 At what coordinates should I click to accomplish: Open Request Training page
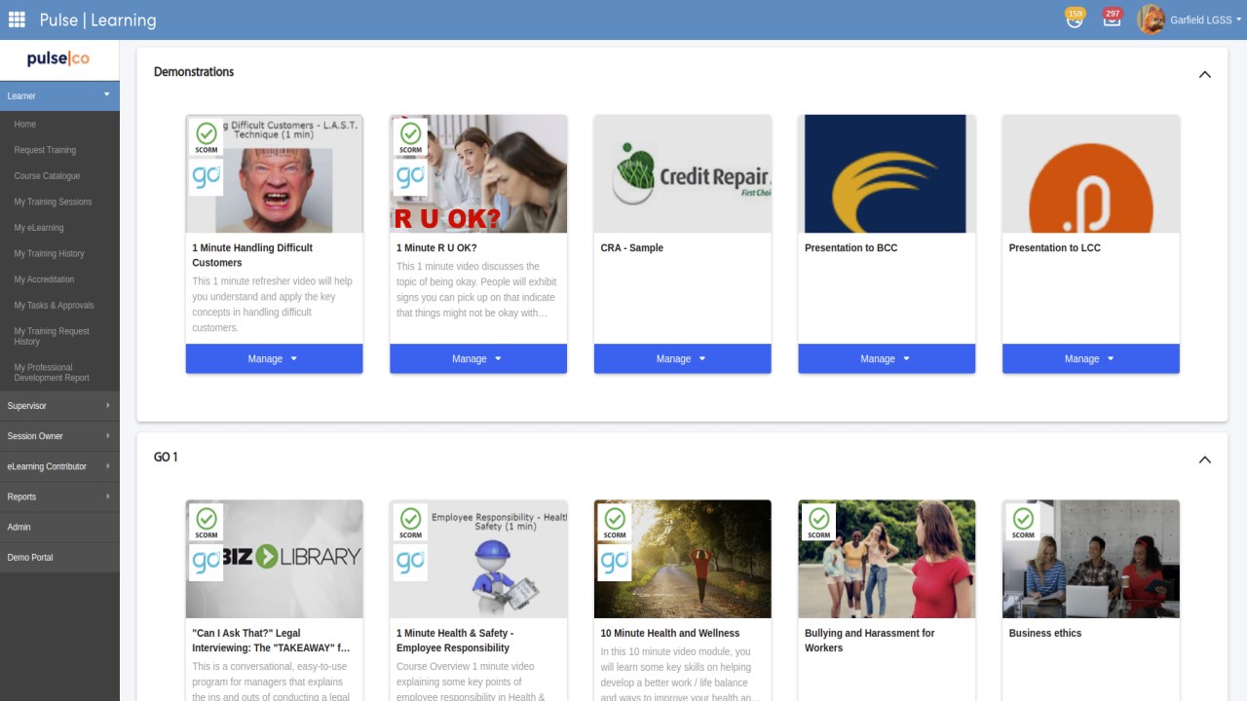(x=45, y=150)
